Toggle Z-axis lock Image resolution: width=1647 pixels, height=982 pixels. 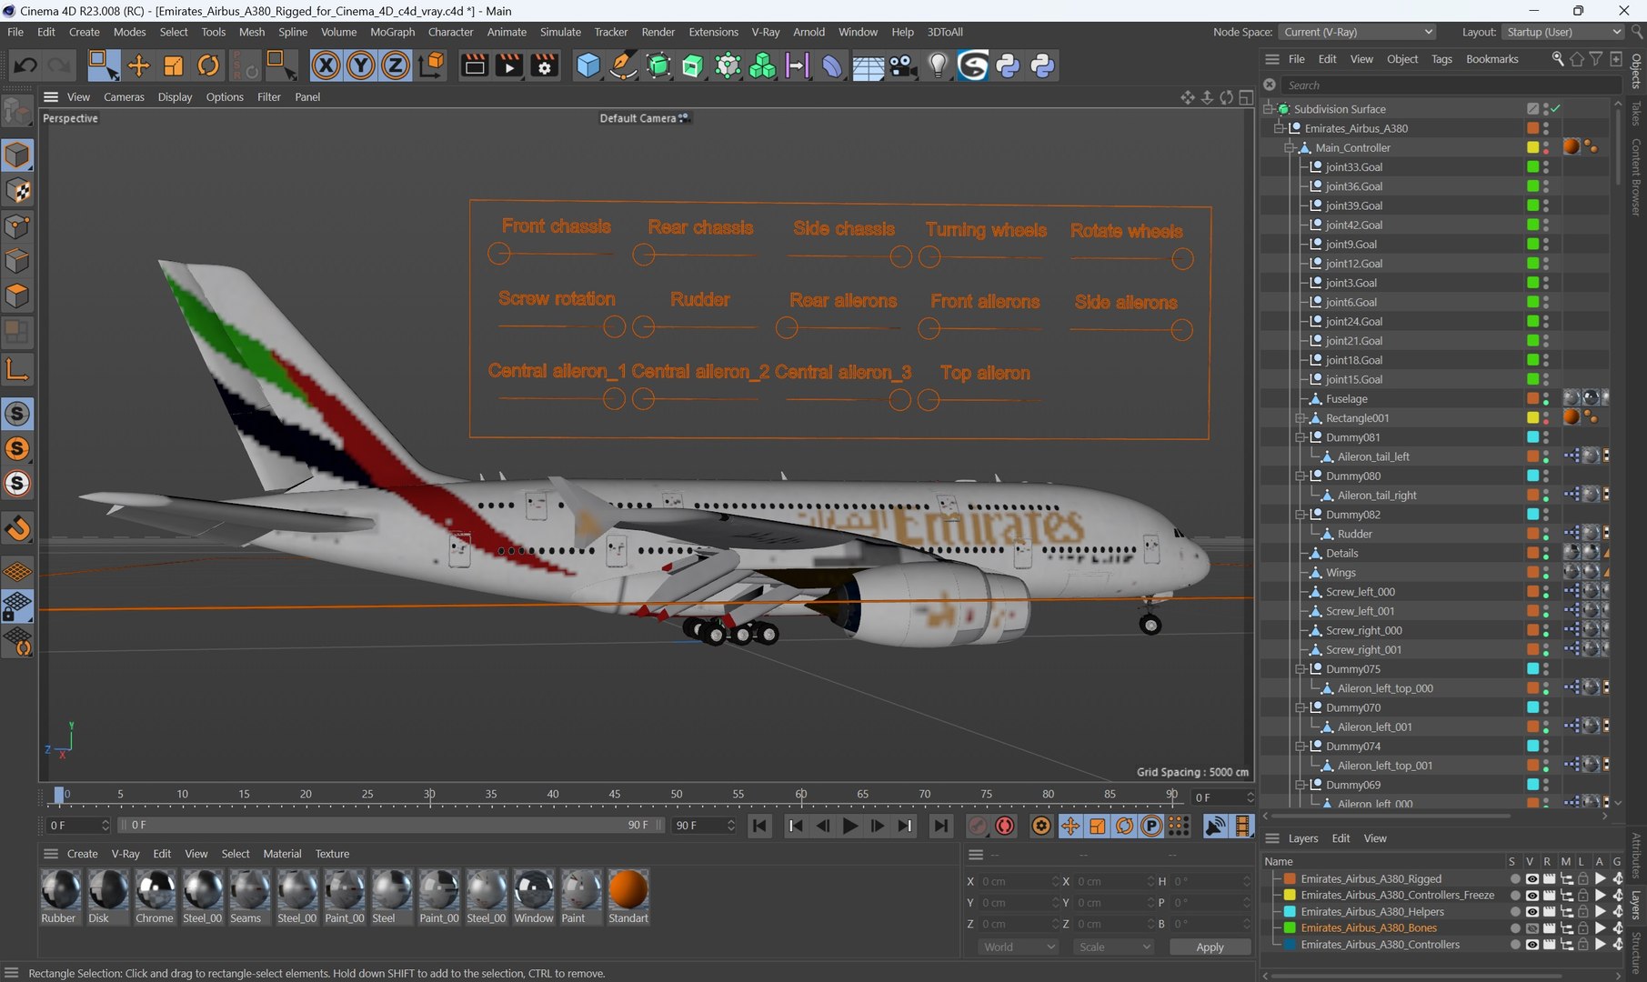(x=395, y=65)
